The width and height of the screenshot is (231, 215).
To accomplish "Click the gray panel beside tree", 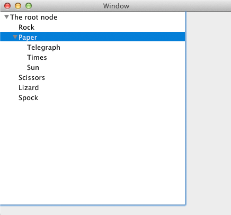I will 208,108.
